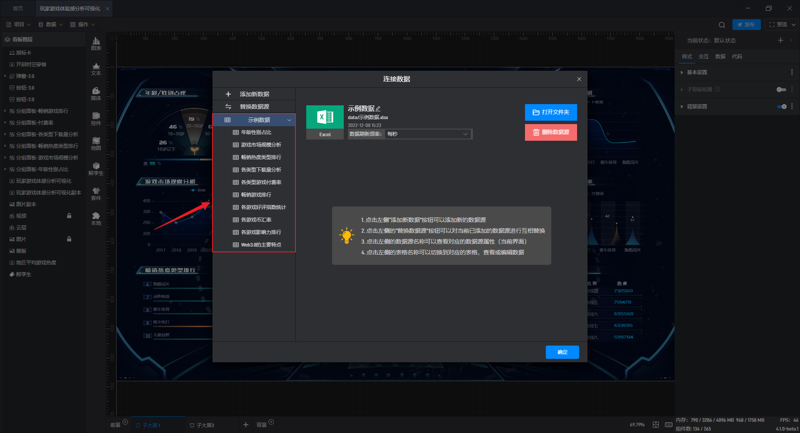Switch to the 首页 tab
The image size is (800, 433).
point(18,9)
